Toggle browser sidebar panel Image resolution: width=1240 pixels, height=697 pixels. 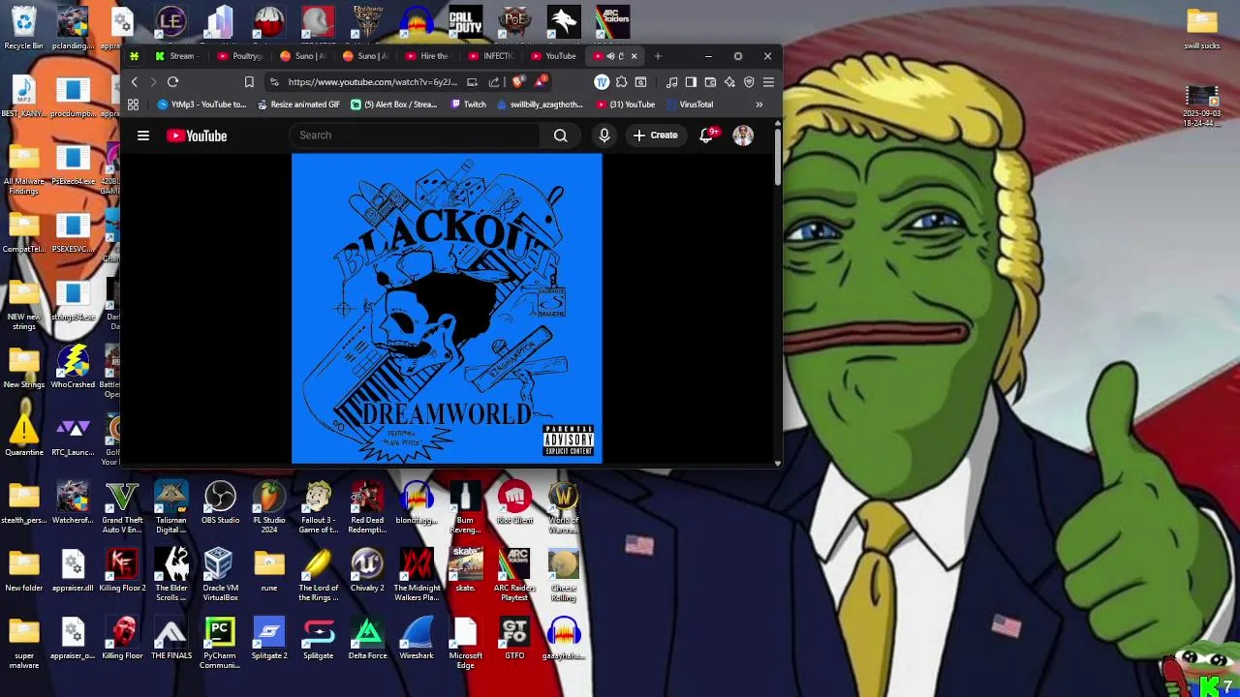691,82
